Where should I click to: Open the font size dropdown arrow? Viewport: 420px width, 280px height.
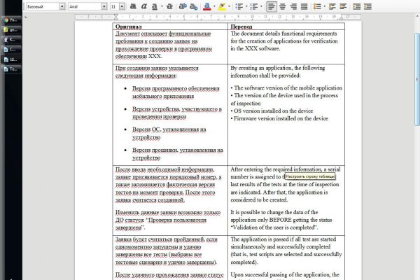[122, 6]
